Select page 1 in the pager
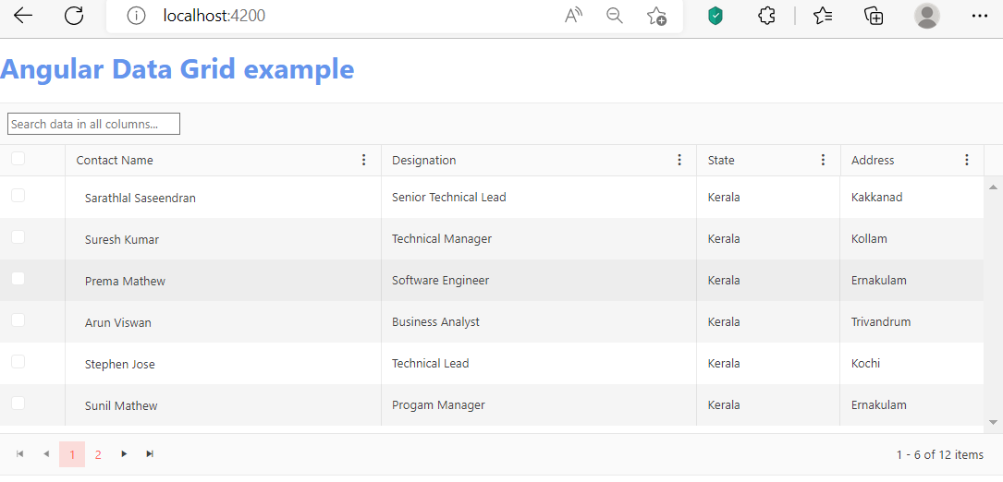The height and width of the screenshot is (482, 1003). click(x=72, y=454)
